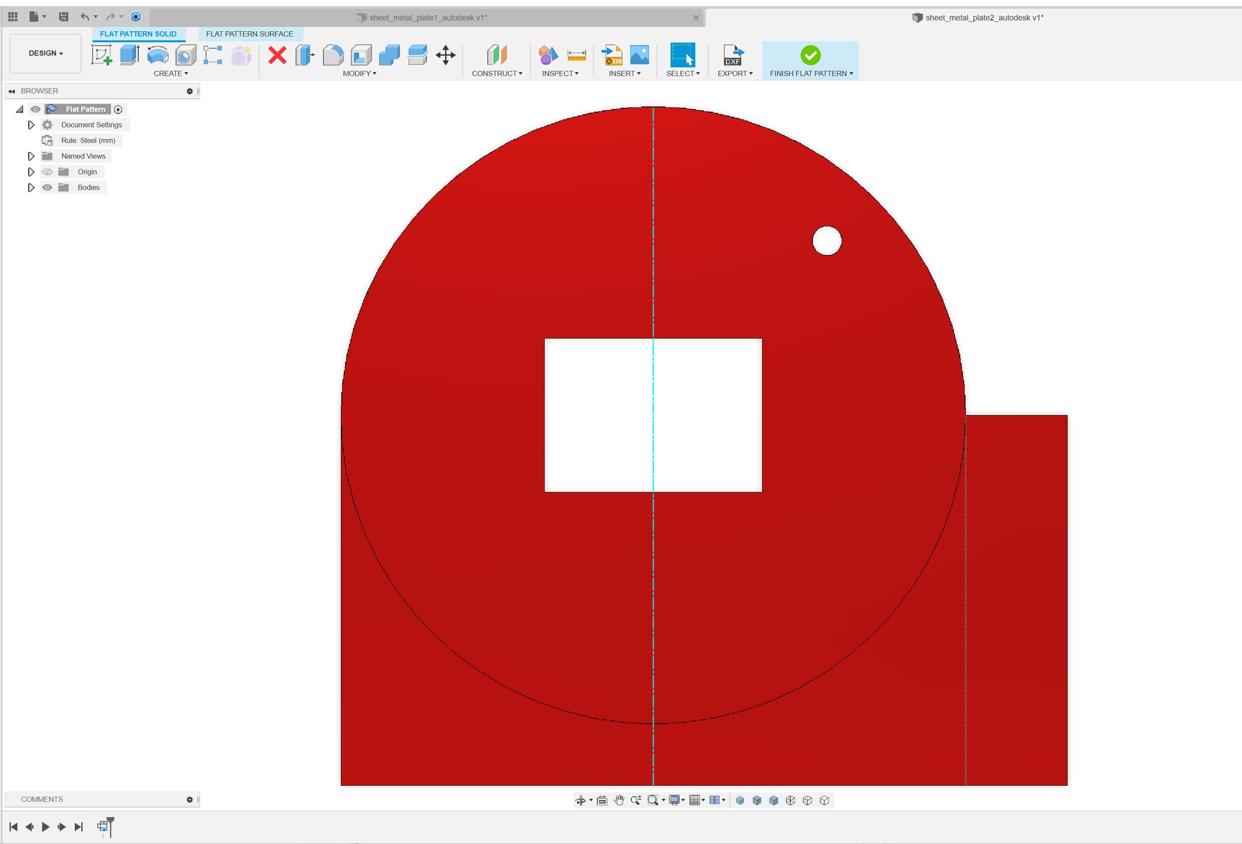The height and width of the screenshot is (844, 1242).
Task: Open the DESIGN workspace switcher
Action: pyautogui.click(x=45, y=53)
